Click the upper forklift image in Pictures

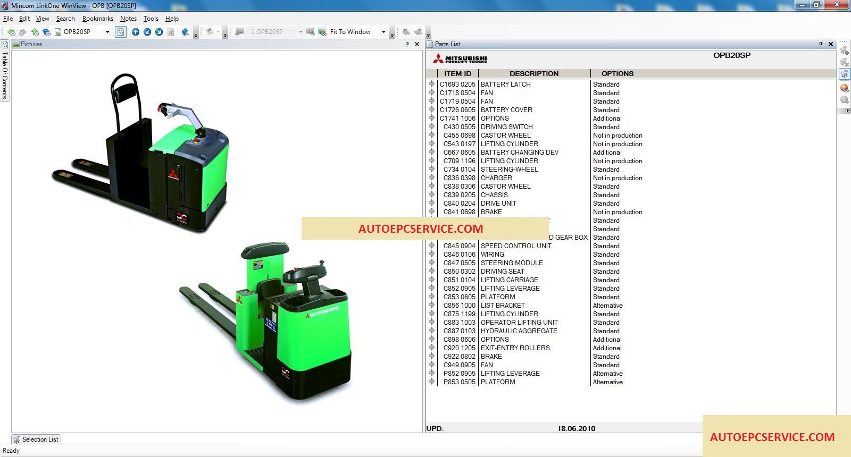tap(140, 153)
